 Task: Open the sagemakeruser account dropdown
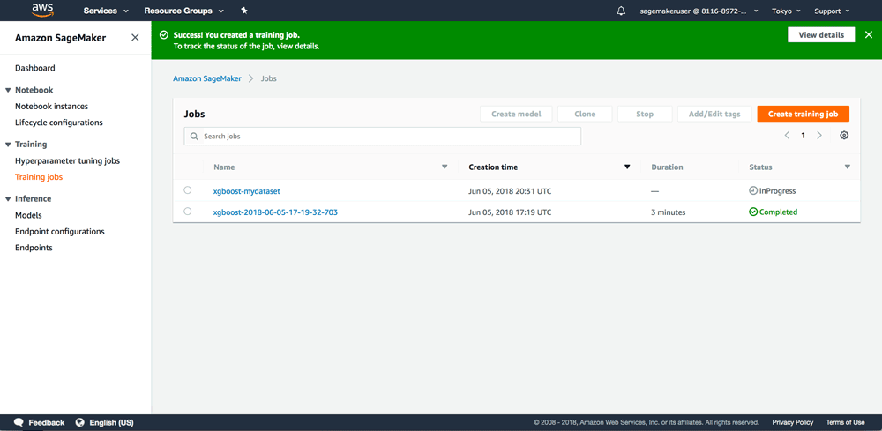(699, 11)
